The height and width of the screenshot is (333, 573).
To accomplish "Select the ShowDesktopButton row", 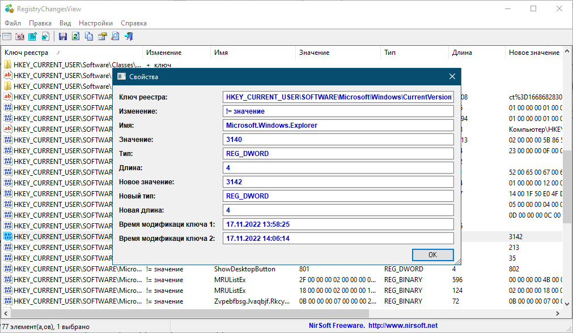I will 244,269.
